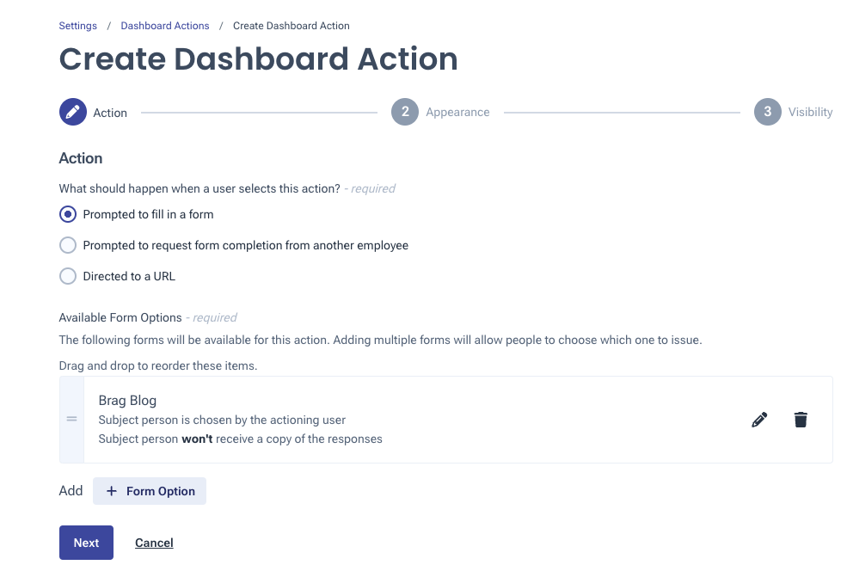Image resolution: width=847 pixels, height=571 pixels.
Task: Grab the Brag Blog reorder handle
Action: (x=72, y=419)
